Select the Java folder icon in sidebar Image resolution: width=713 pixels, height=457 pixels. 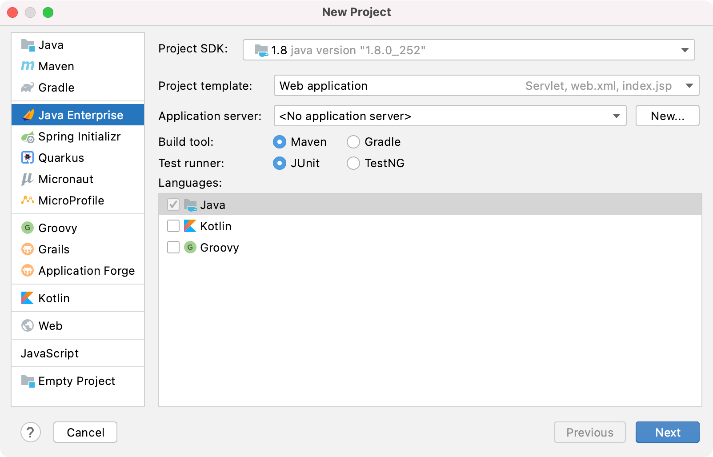(28, 45)
